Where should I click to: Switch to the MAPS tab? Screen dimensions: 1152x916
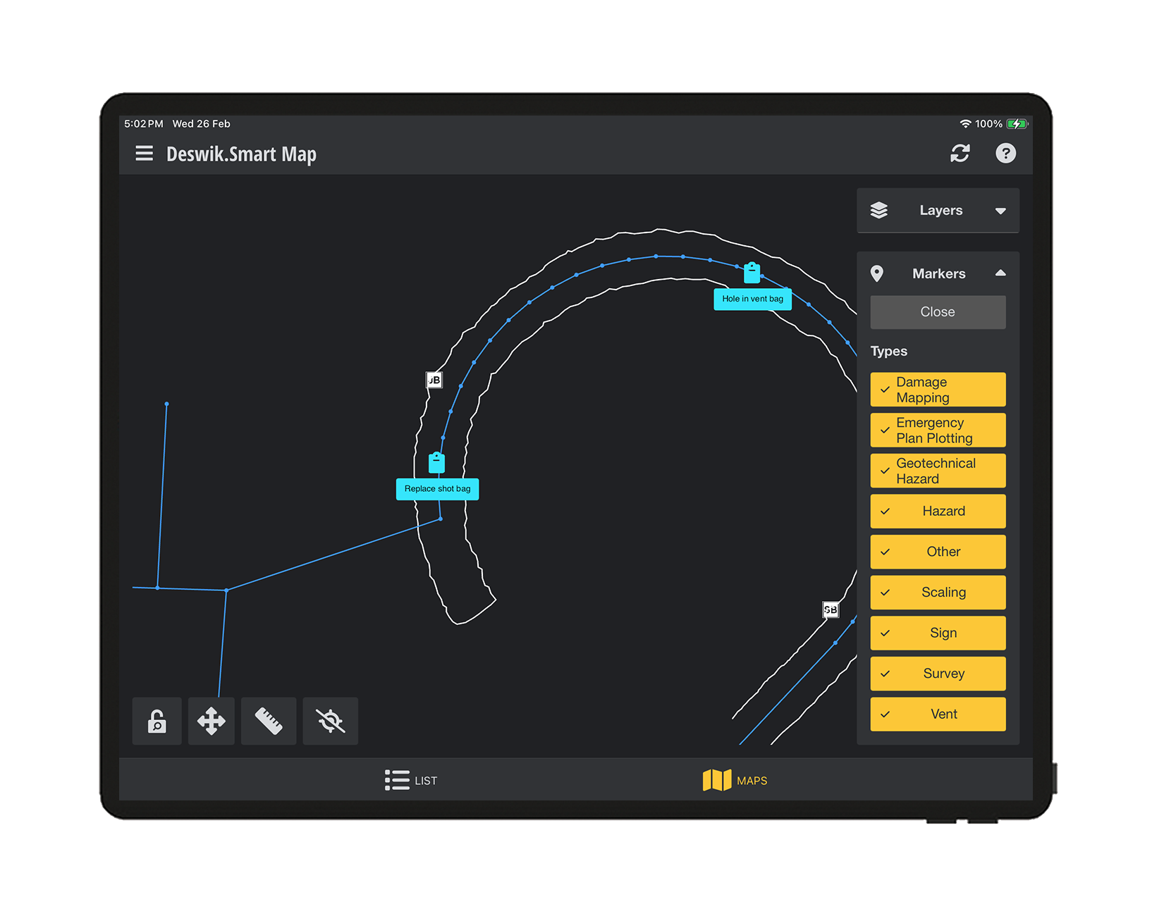[735, 781]
